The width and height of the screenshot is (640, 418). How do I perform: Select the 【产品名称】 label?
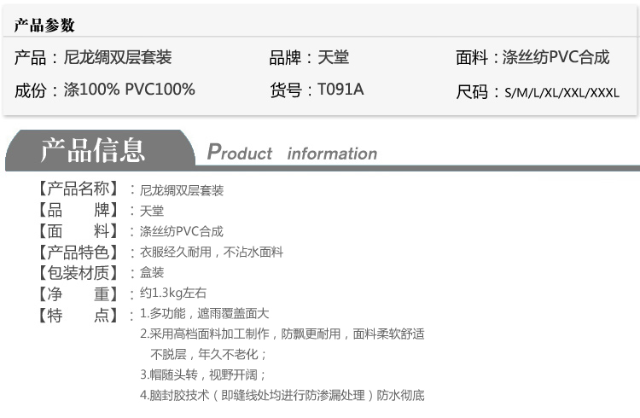[x=75, y=189]
